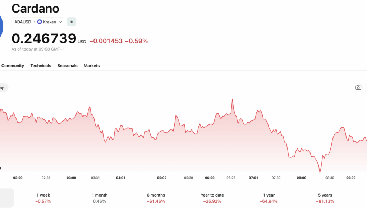
Task: Expand the ADAUSD source chevron arrow
Action: 61,22
